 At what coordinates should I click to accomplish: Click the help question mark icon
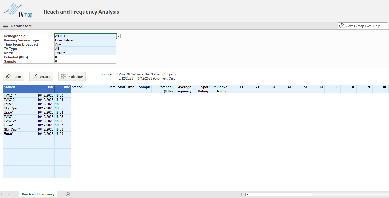click(342, 26)
